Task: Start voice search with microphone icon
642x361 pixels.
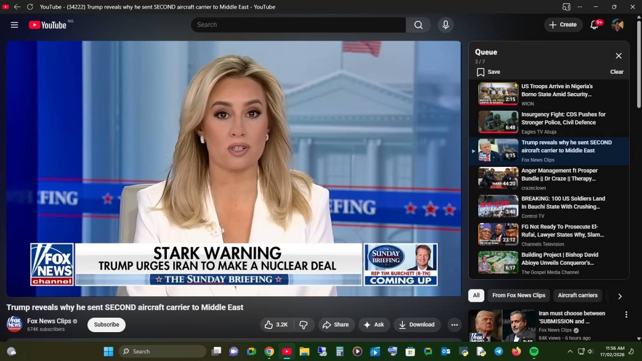Action: (445, 25)
